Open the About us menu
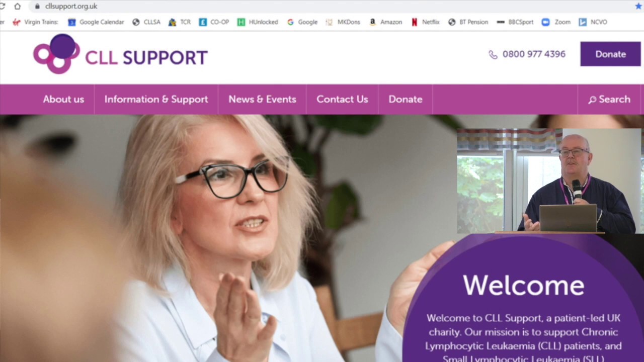Image resolution: width=644 pixels, height=362 pixels. (63, 99)
